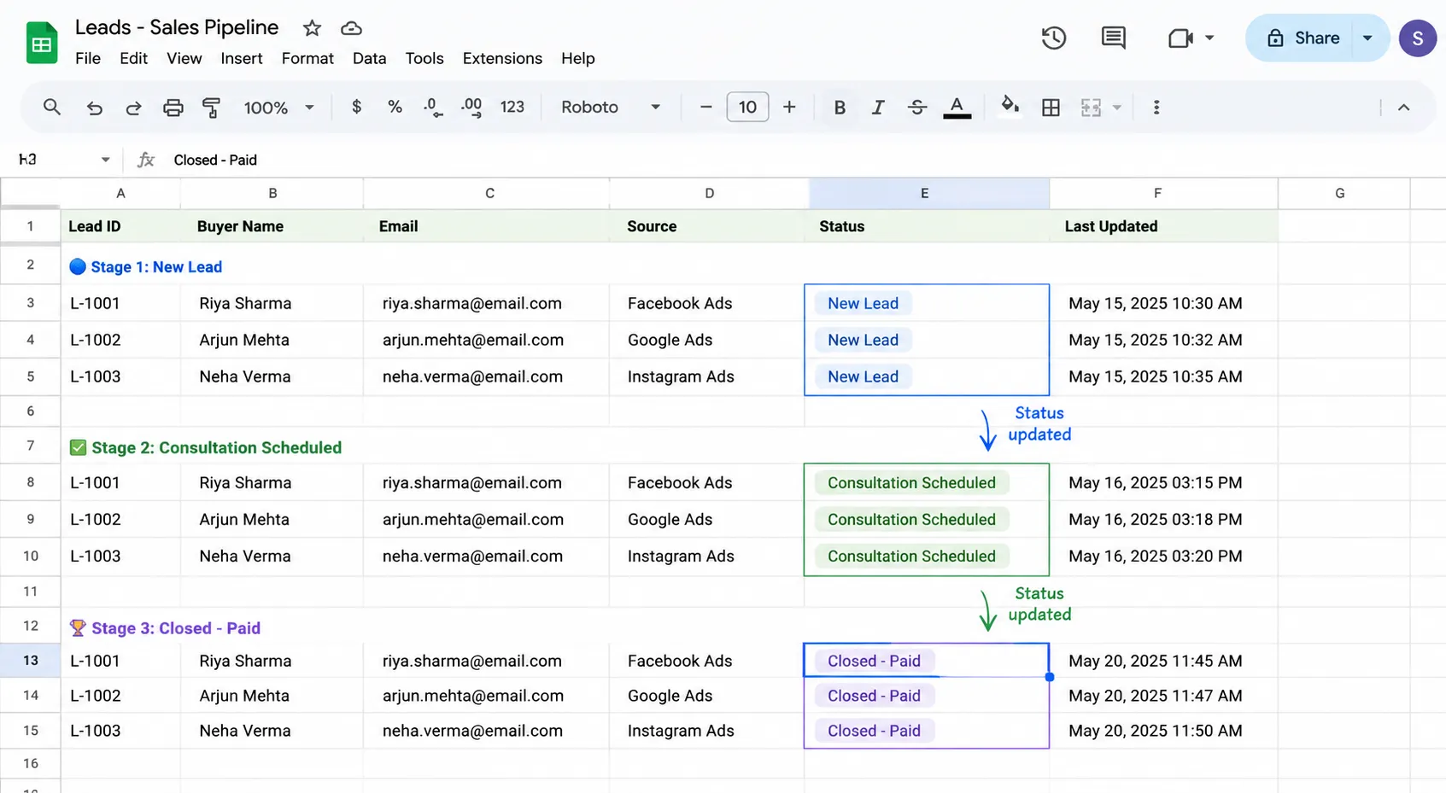This screenshot has width=1446, height=793.
Task: Select column E header
Action: click(928, 193)
